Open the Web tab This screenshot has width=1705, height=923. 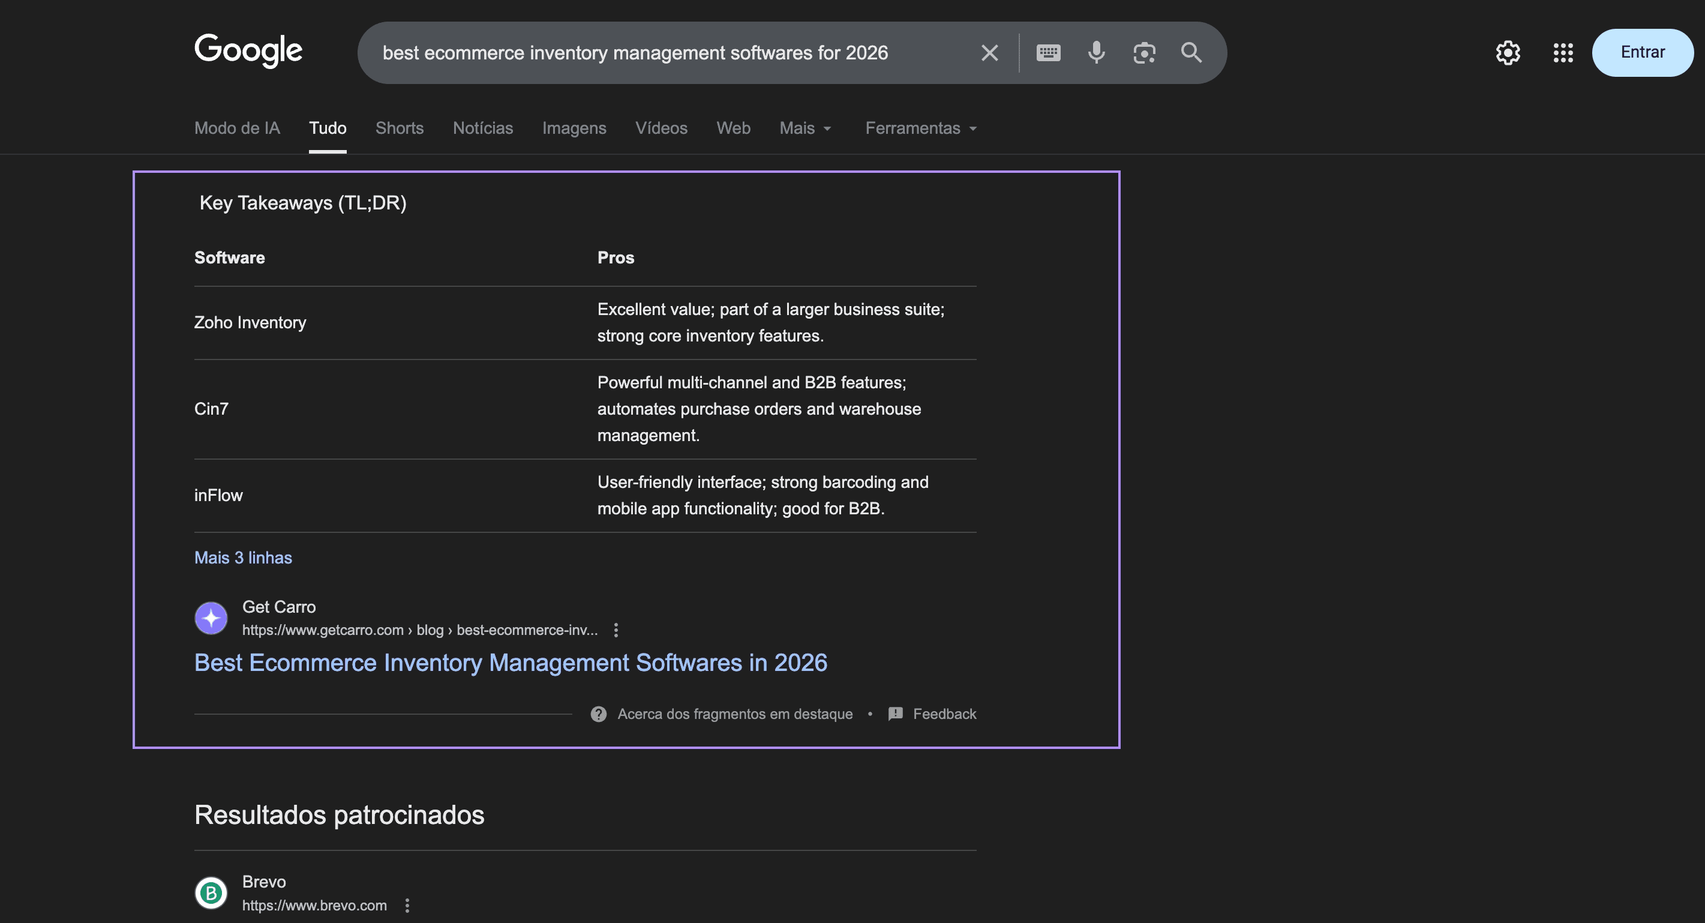733,128
